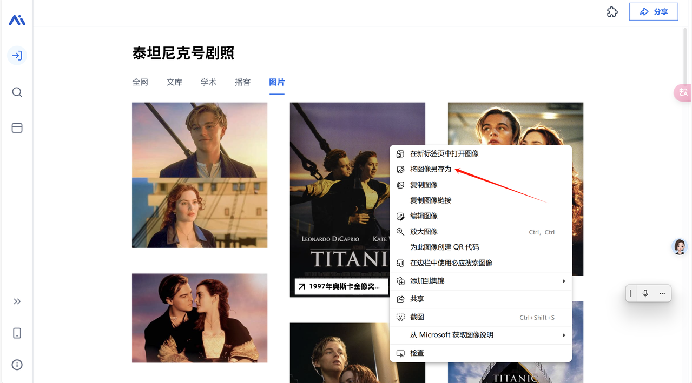
Task: Click the avatar assistant icon on right
Action: (x=680, y=247)
